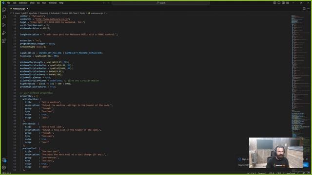Click the Ln, Col status bar entry
Viewport: 312px width, 175px height.
(x=251, y=174)
